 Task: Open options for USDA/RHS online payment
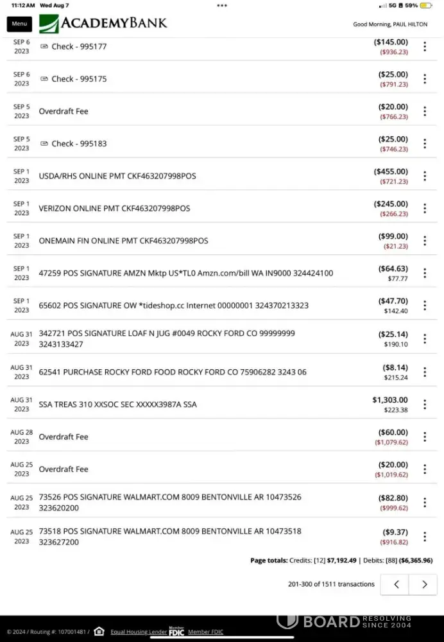pyautogui.click(x=425, y=176)
